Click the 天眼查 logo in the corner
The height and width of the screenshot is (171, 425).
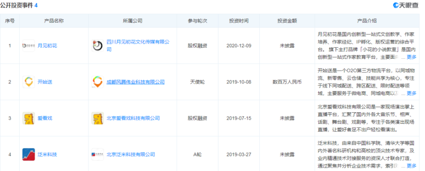point(406,5)
